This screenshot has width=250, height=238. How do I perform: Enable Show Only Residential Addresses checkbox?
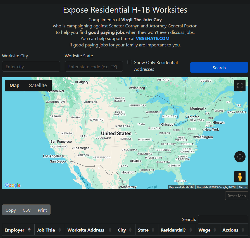130,62
